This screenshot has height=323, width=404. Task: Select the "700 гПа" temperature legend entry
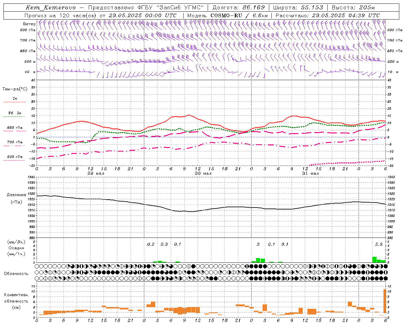(x=15, y=142)
